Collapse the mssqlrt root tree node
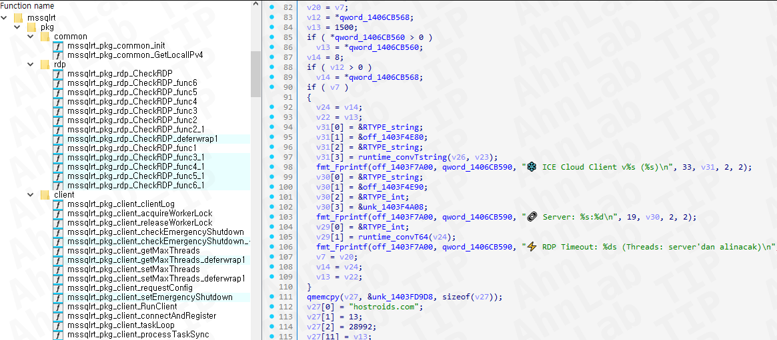Viewport: 777px width, 340px height. tap(5, 17)
